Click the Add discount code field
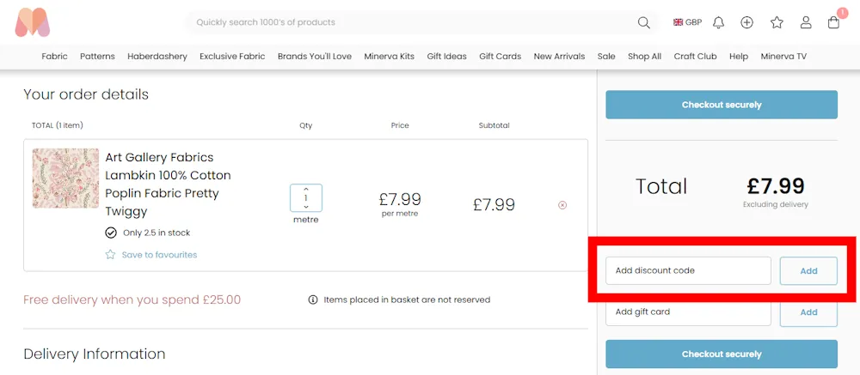The image size is (860, 375). (688, 271)
